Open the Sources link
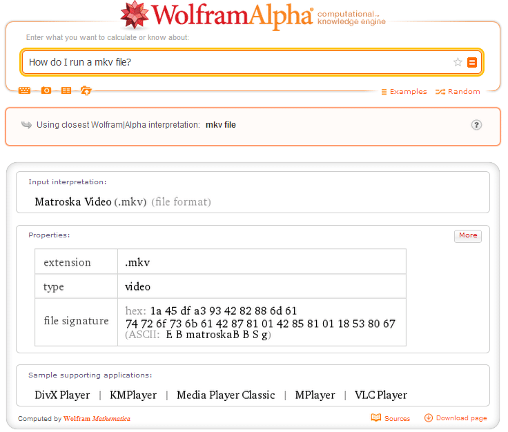 (x=397, y=418)
